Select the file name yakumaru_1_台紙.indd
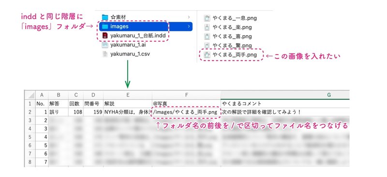Viewport: 387px width, 177px height. tap(138, 36)
